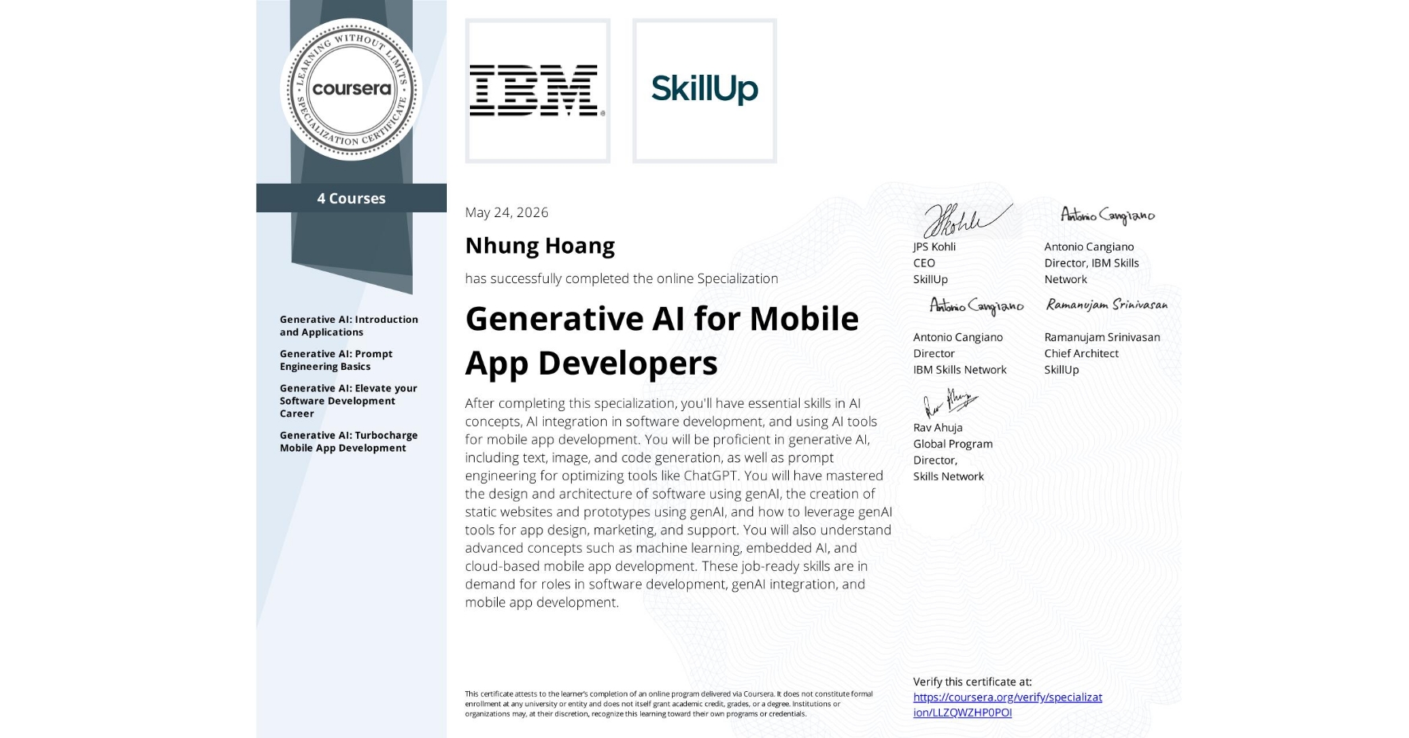Click Antonio Cangiano signature beside Ramanujam's signature
Viewport: 1409px width, 738px height.
pyautogui.click(x=976, y=305)
